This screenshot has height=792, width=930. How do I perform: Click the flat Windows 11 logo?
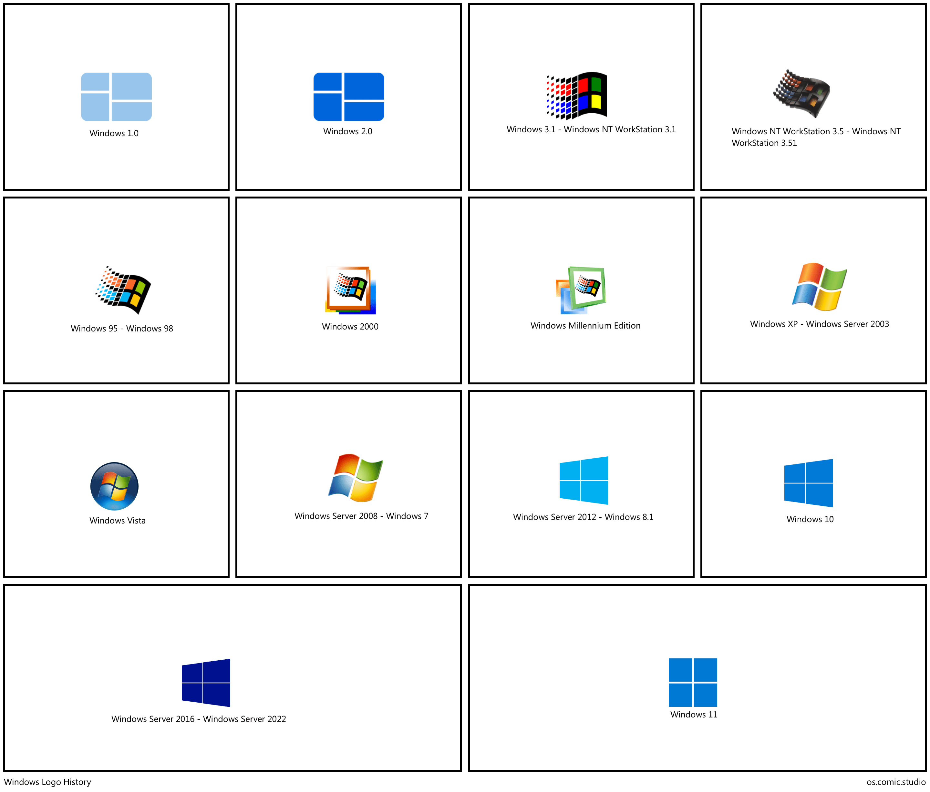pos(693,682)
